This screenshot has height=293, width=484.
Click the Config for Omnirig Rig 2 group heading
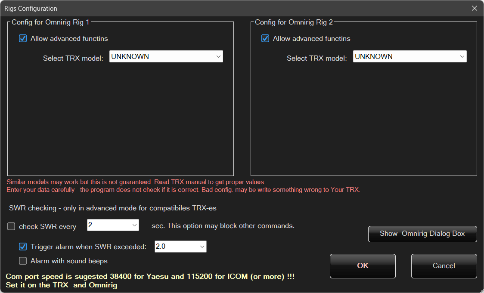[x=294, y=22]
